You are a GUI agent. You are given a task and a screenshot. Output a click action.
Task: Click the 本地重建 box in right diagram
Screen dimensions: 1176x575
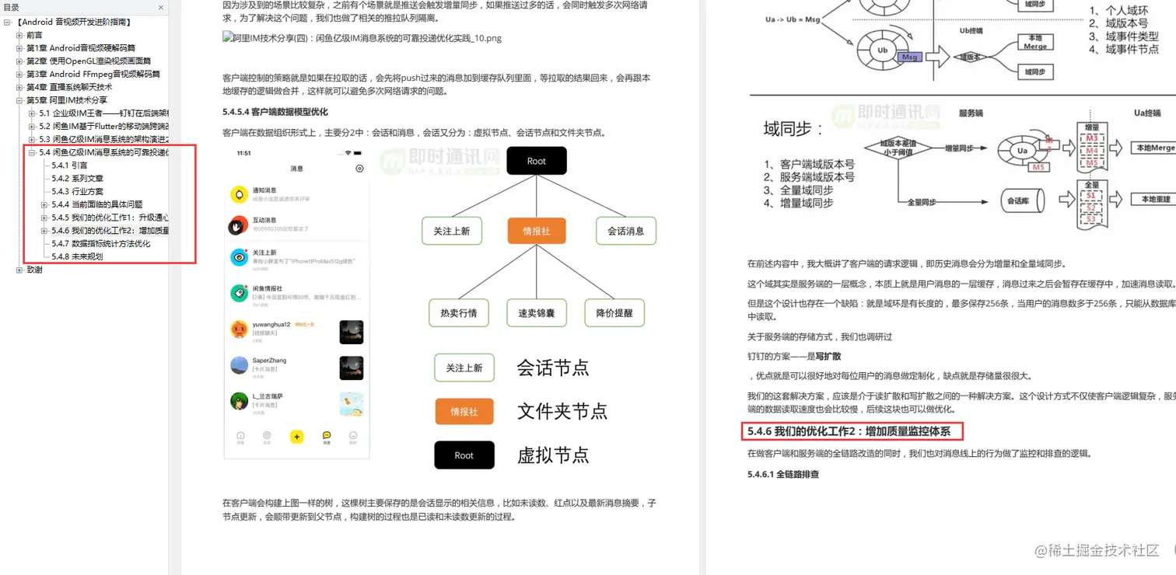pyautogui.click(x=1155, y=200)
